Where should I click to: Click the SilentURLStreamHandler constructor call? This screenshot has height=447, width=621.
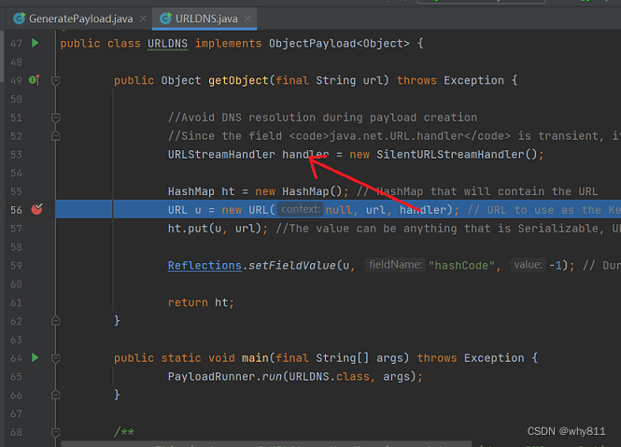point(457,154)
